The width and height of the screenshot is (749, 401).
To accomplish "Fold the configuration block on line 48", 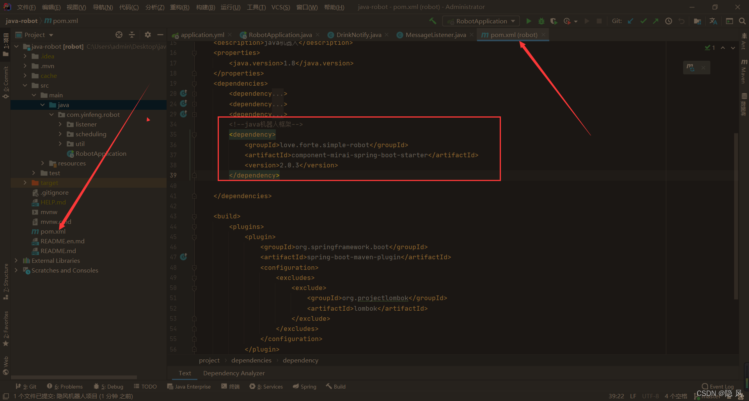I will pyautogui.click(x=194, y=267).
